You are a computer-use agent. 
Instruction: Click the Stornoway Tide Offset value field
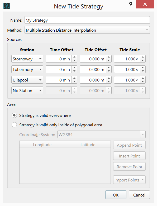[93, 59]
